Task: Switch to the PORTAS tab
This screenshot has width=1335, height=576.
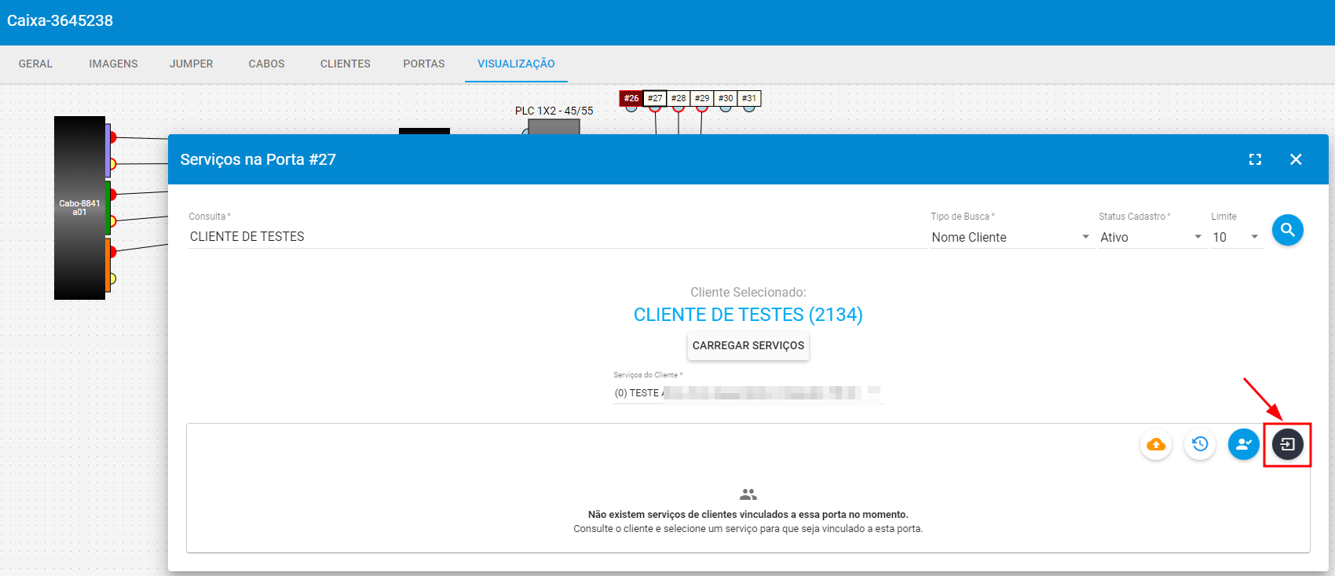Action: [x=423, y=64]
